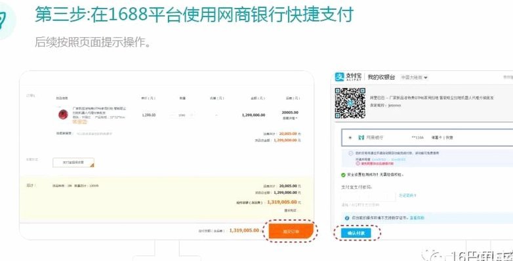The height and width of the screenshot is (261, 513).
Task: Select the 网商银行 radio button
Action: (x=350, y=138)
